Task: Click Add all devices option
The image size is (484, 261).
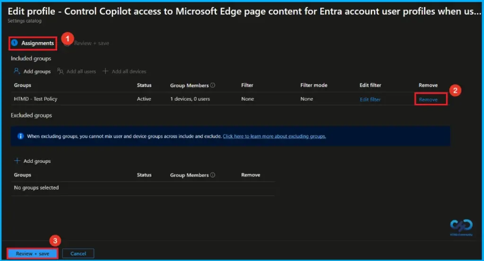Action: [x=124, y=71]
